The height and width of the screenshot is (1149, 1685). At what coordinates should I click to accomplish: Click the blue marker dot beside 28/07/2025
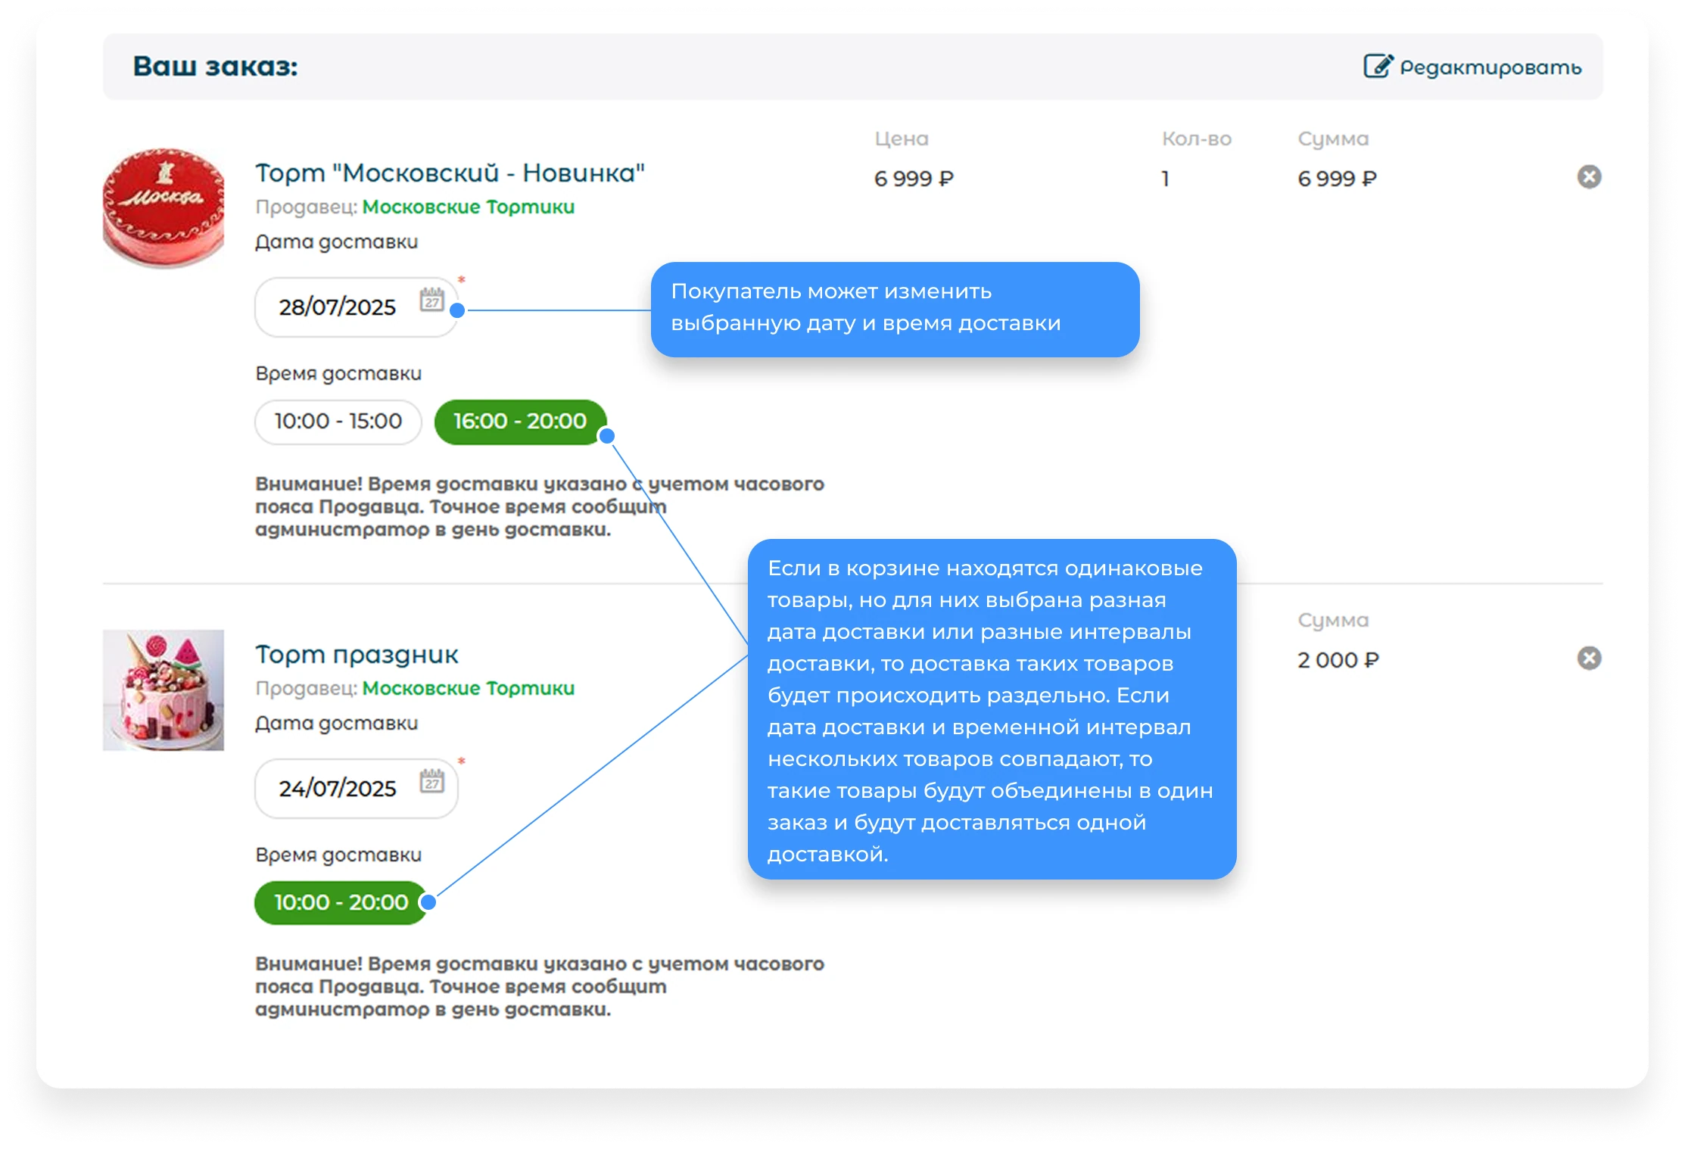tap(457, 310)
